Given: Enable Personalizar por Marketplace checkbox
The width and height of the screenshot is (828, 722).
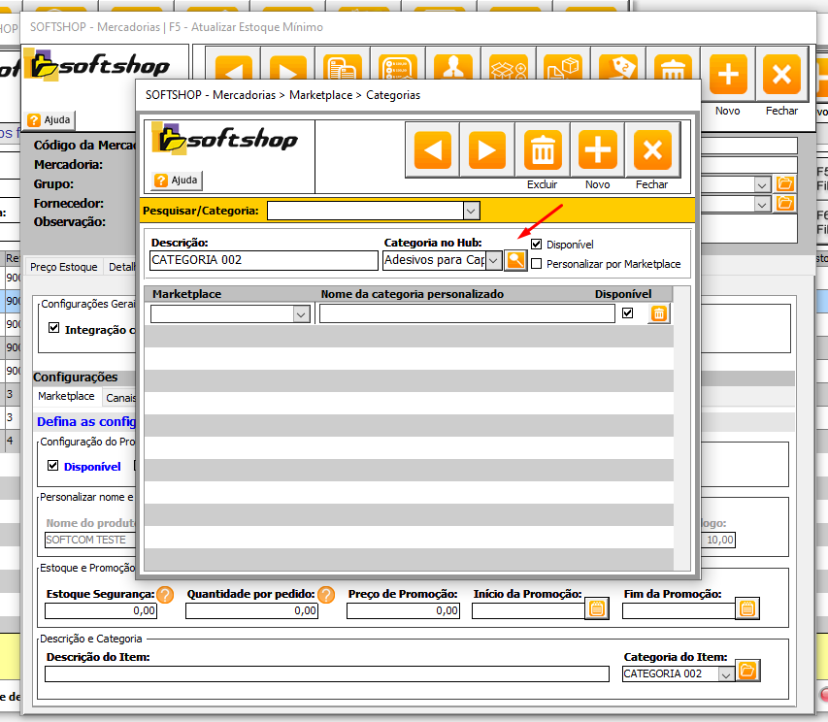Looking at the screenshot, I should tap(537, 264).
